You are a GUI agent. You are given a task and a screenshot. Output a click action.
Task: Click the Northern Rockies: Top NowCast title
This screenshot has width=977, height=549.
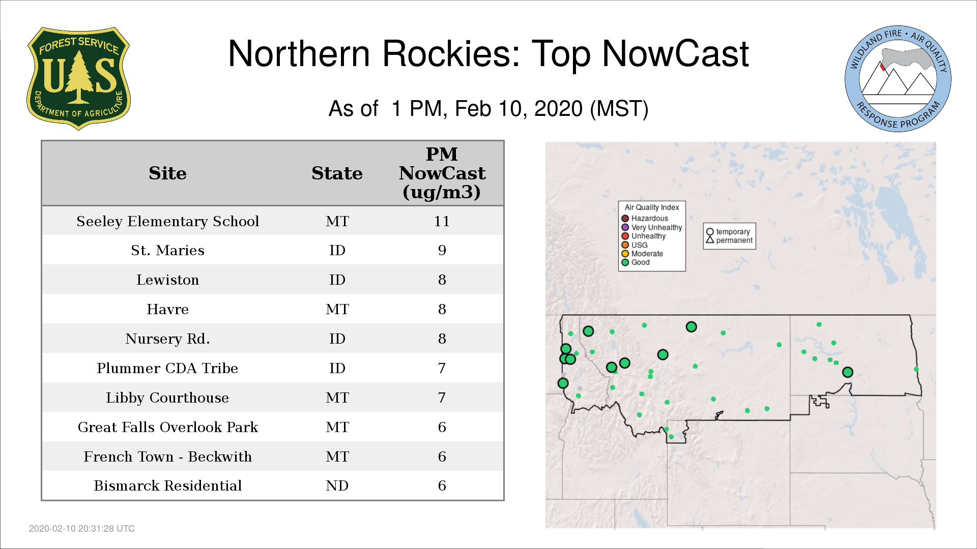click(x=488, y=54)
